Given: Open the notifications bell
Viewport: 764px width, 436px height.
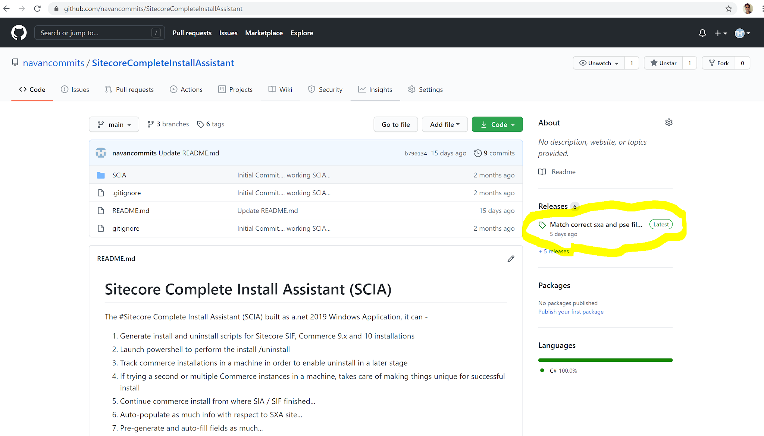Looking at the screenshot, I should tap(702, 33).
